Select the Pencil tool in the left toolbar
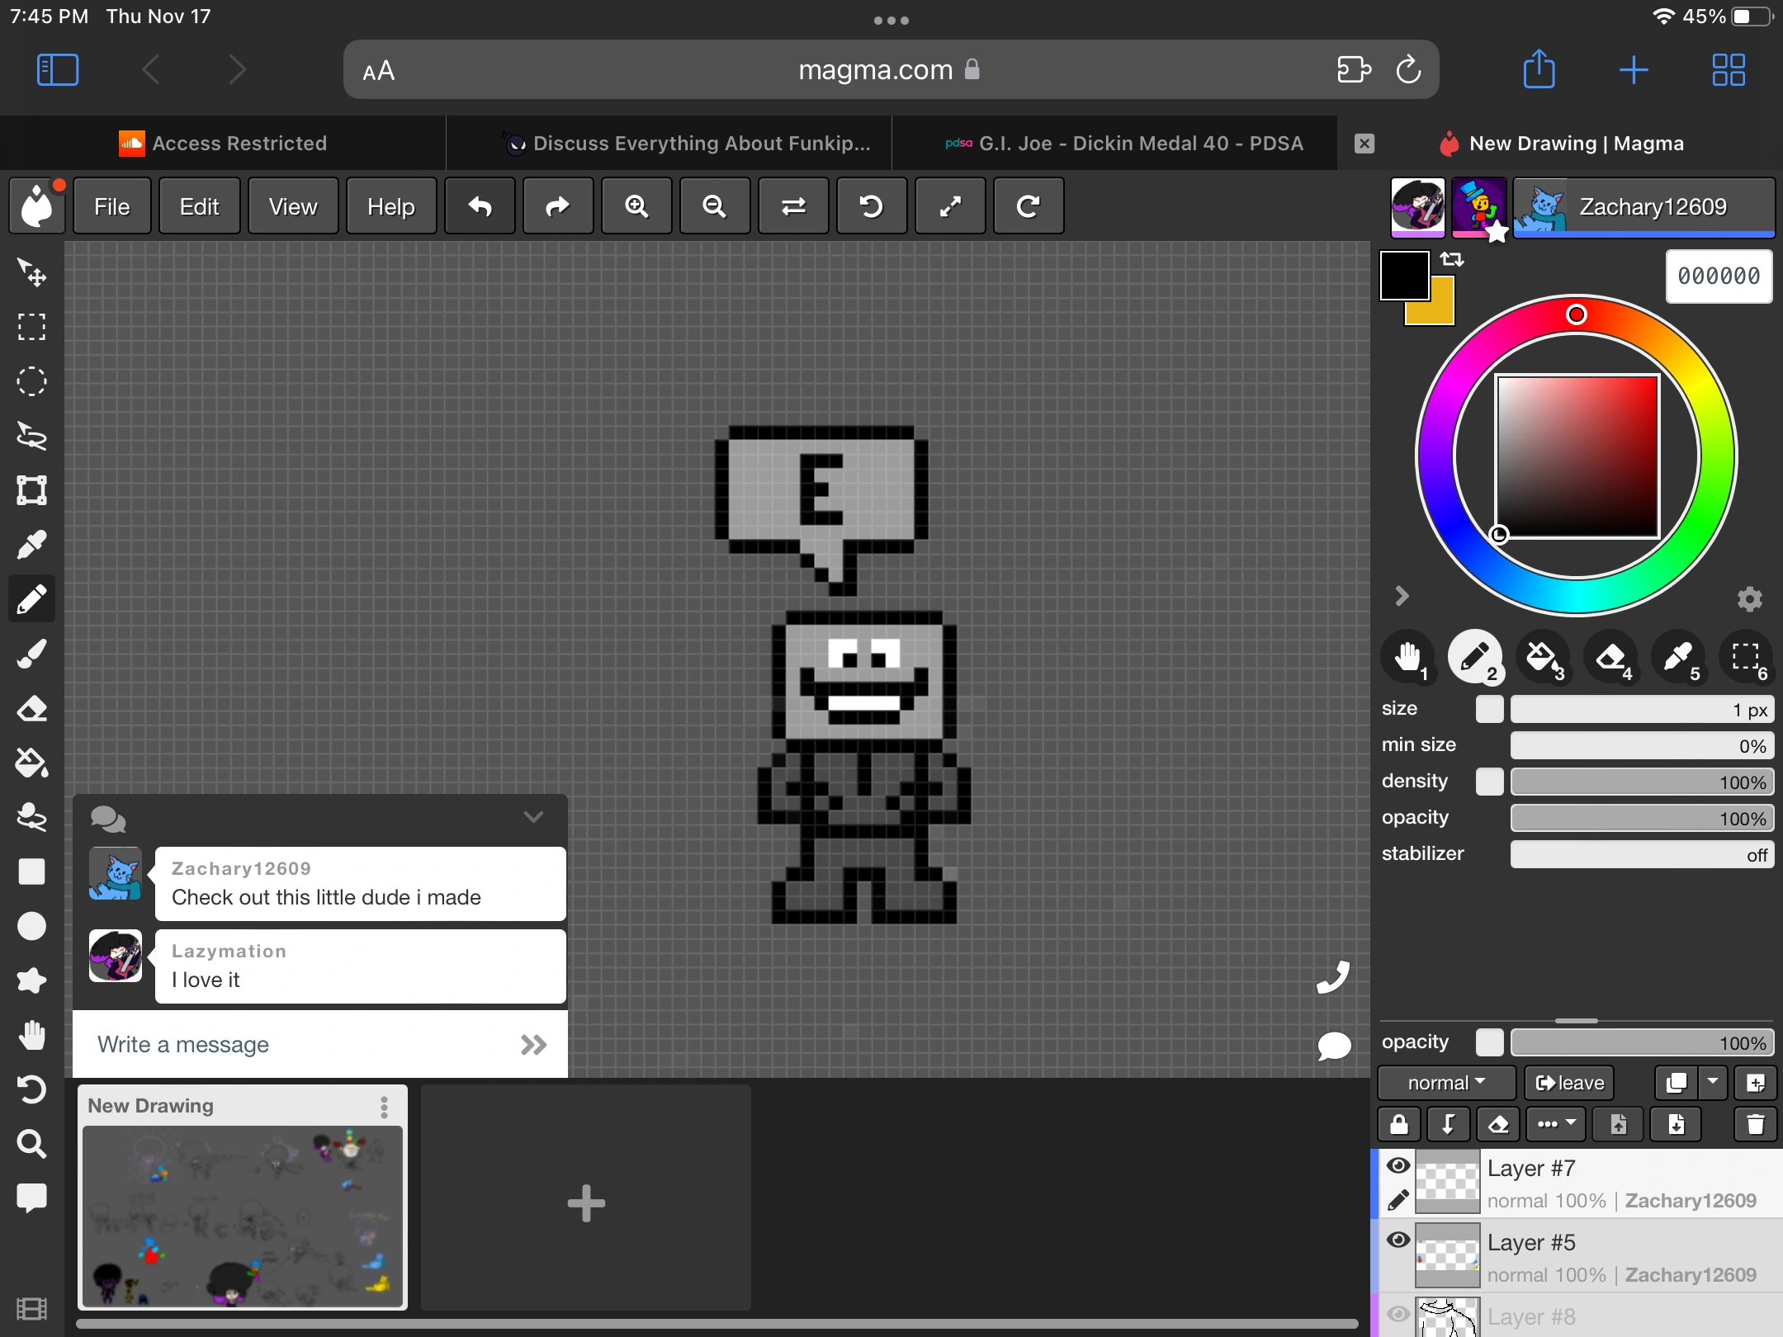 pos(31,598)
